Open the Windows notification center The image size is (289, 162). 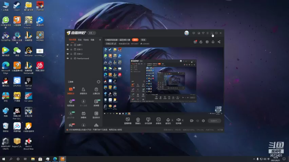(x=284, y=159)
